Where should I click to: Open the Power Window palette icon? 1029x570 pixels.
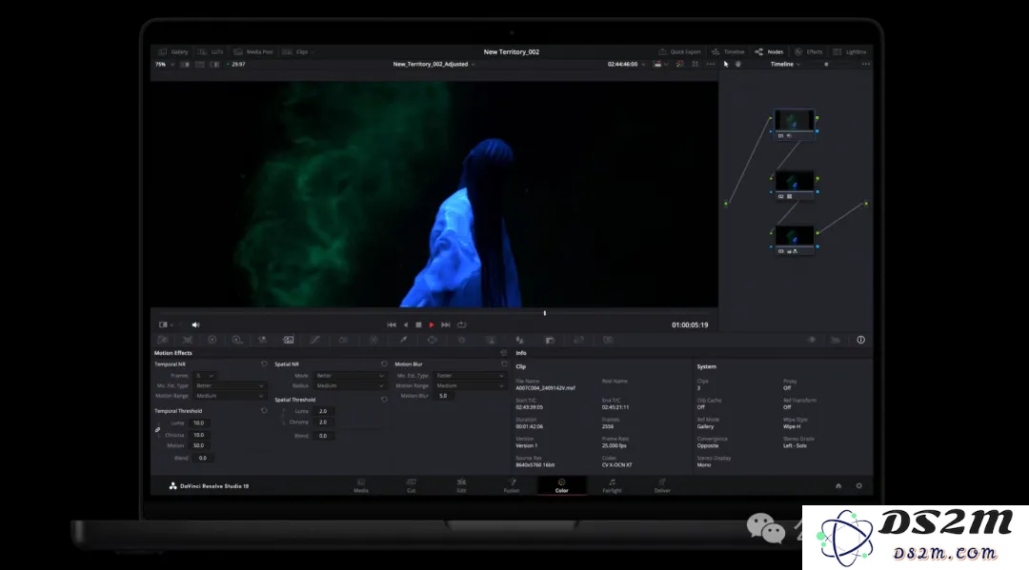point(432,340)
